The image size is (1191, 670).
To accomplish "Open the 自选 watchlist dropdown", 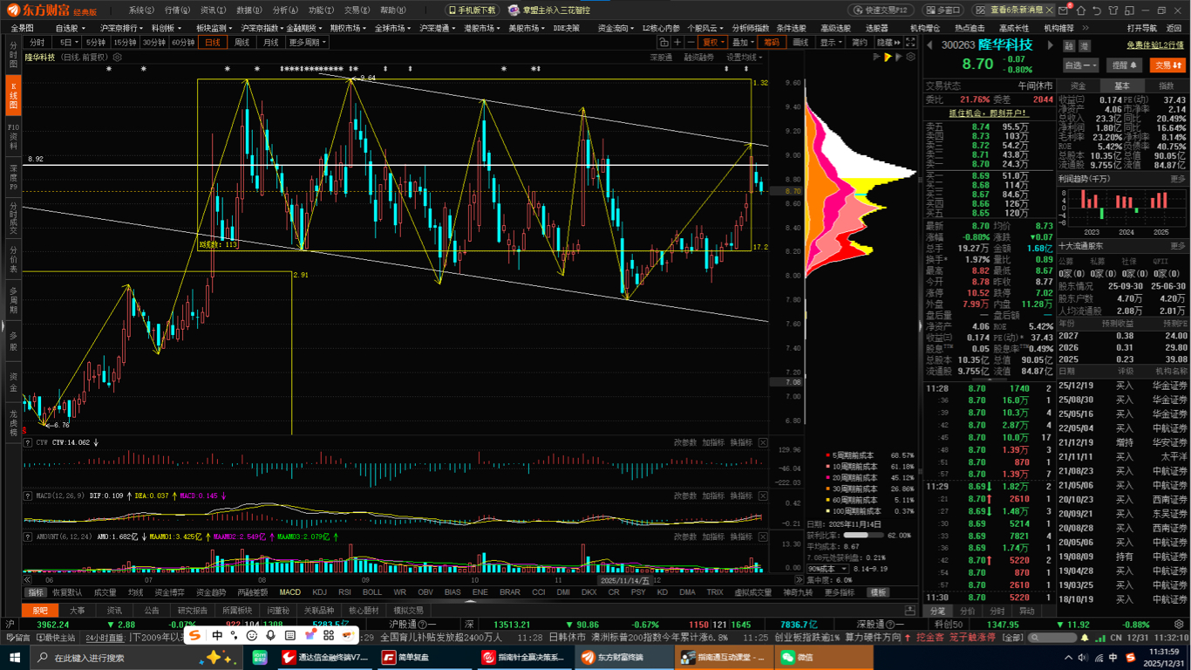I will pos(1082,65).
